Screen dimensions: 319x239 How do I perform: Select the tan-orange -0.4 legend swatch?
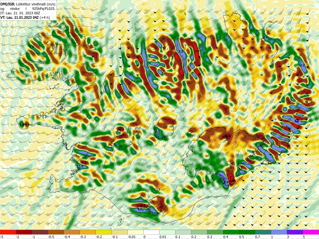coord(72,232)
